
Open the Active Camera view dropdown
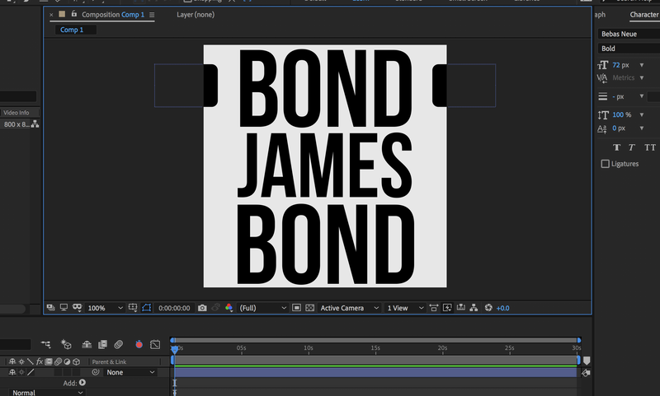tap(349, 308)
